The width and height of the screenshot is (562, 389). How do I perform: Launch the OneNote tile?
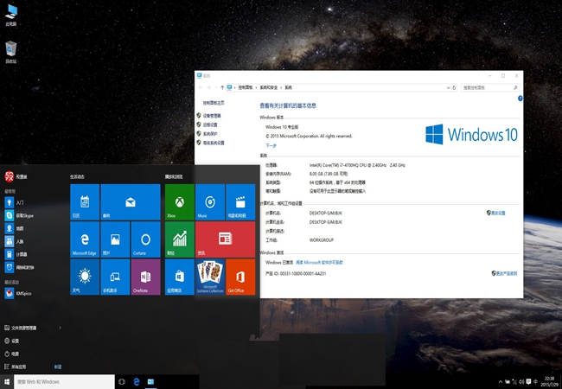(146, 277)
